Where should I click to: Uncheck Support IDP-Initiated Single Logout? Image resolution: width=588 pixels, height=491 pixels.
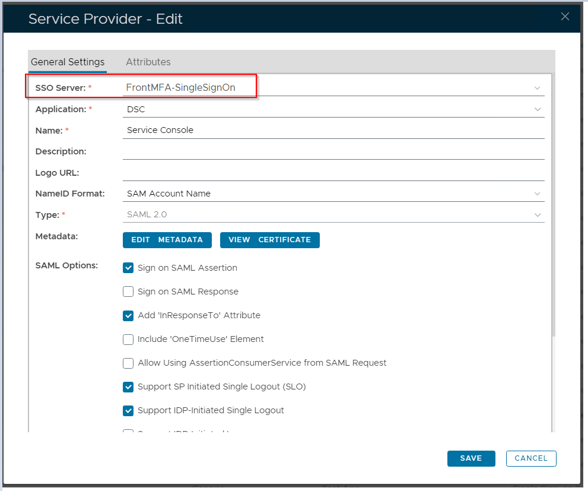[x=128, y=410]
